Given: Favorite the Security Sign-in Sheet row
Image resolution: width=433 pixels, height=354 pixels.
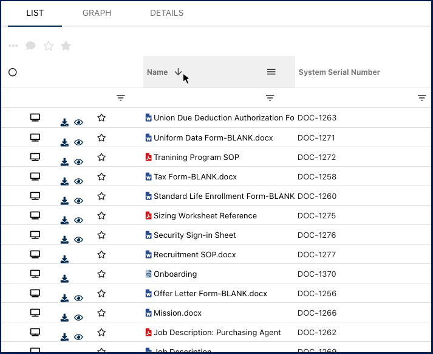Looking at the screenshot, I should point(101,235).
